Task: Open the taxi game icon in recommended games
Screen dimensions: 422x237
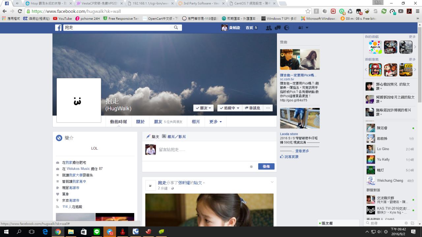Action: point(406,70)
